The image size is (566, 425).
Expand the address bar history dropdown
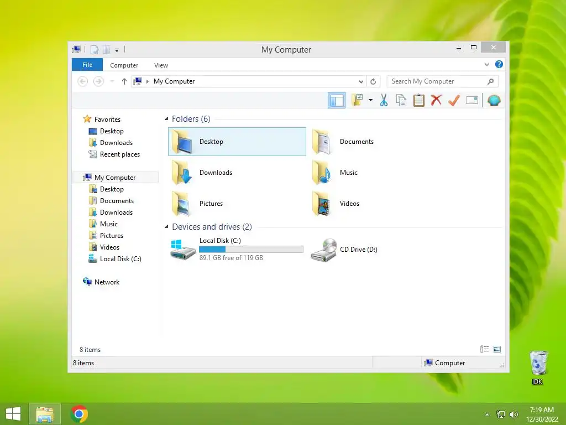361,82
